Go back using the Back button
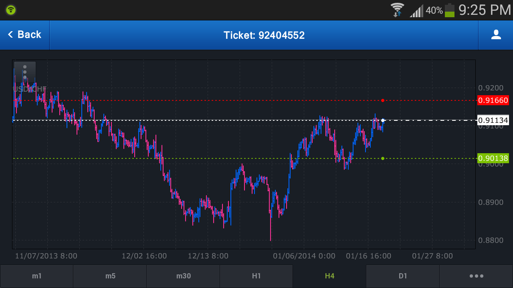Screen dimensions: 513x288 coord(24,35)
